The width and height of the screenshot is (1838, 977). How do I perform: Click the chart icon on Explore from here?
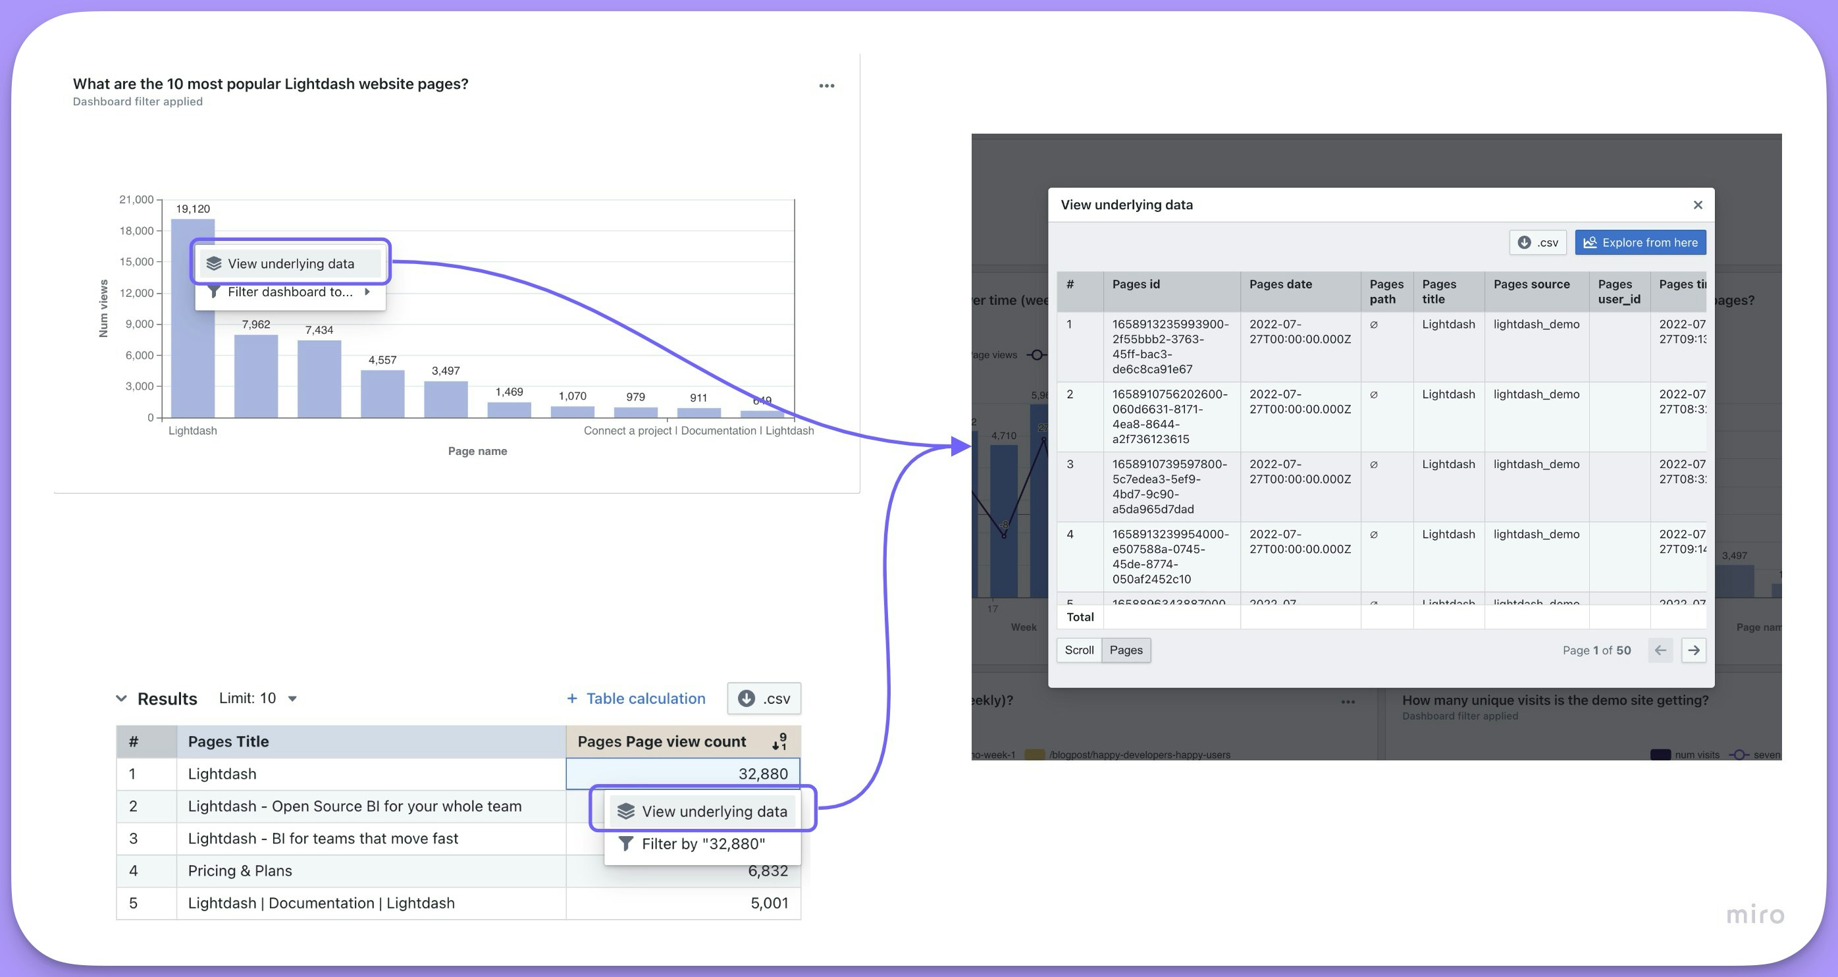tap(1590, 243)
